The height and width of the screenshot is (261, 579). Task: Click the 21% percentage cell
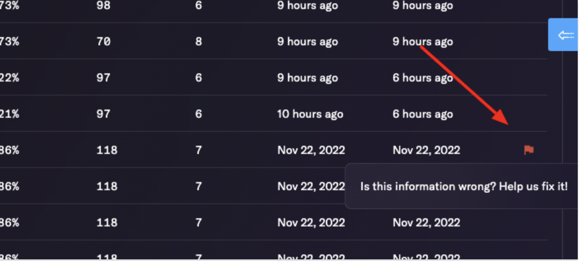(x=9, y=114)
